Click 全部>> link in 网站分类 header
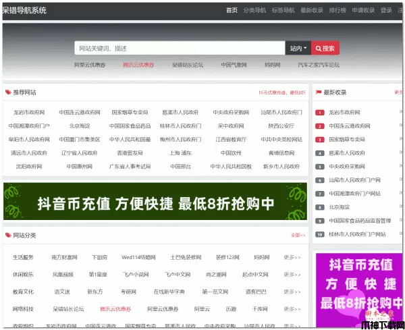 298,236
